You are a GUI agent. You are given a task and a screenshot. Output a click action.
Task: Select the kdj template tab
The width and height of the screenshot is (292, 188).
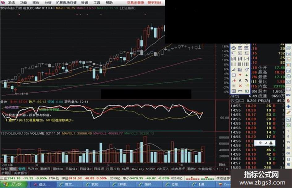(x=141, y=169)
